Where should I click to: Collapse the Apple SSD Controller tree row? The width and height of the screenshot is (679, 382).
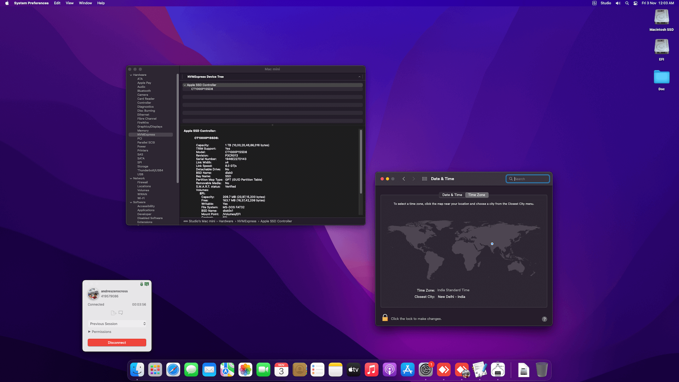pyautogui.click(x=185, y=85)
